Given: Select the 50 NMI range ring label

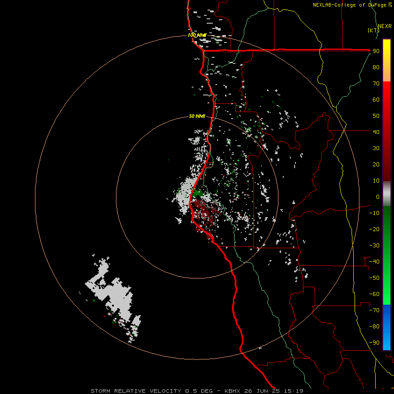Looking at the screenshot, I should (197, 116).
